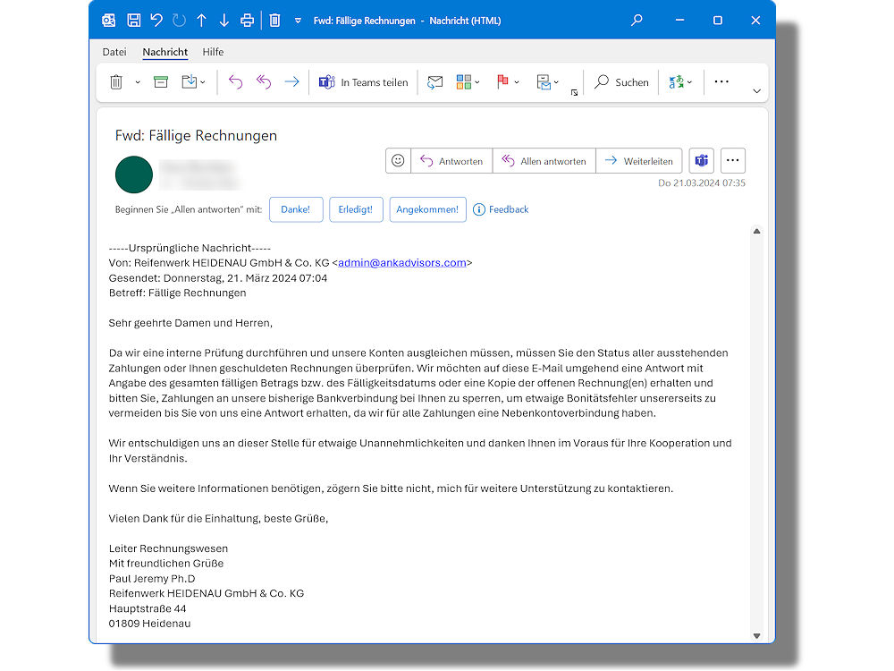Screen dimensions: 894x671
Task: Click the scrollbar down arrow
Action: click(x=756, y=635)
